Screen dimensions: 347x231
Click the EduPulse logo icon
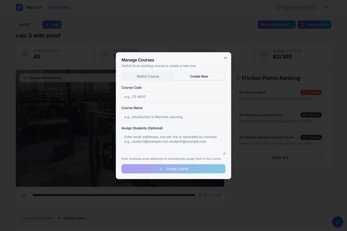coord(19,7)
